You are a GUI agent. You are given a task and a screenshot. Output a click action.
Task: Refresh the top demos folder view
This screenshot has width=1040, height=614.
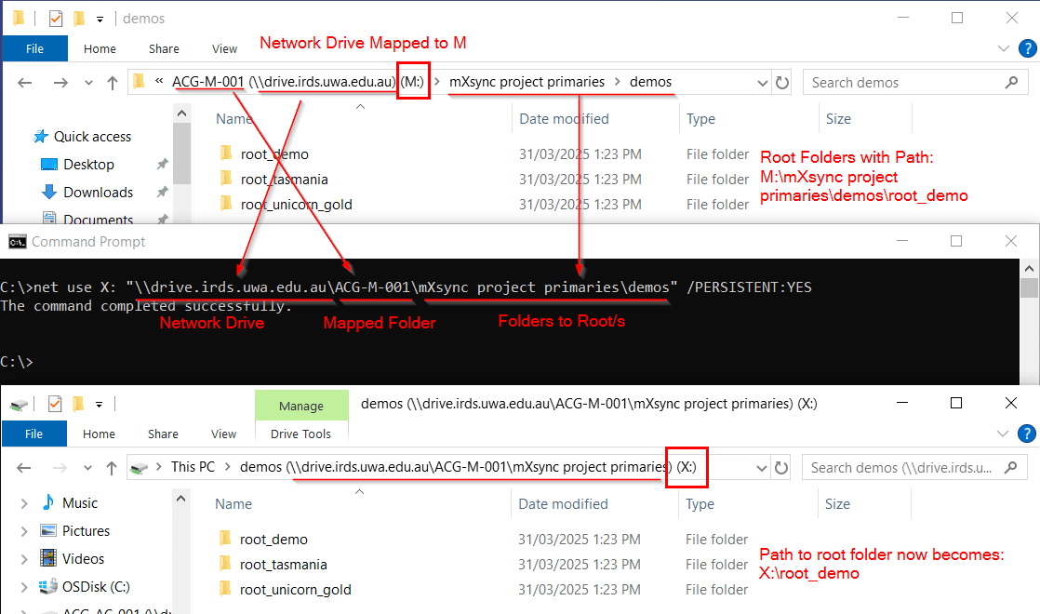pos(782,83)
